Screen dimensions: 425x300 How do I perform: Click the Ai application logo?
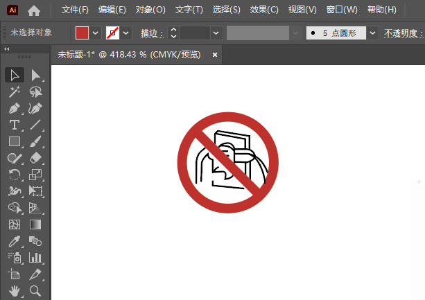coord(12,10)
